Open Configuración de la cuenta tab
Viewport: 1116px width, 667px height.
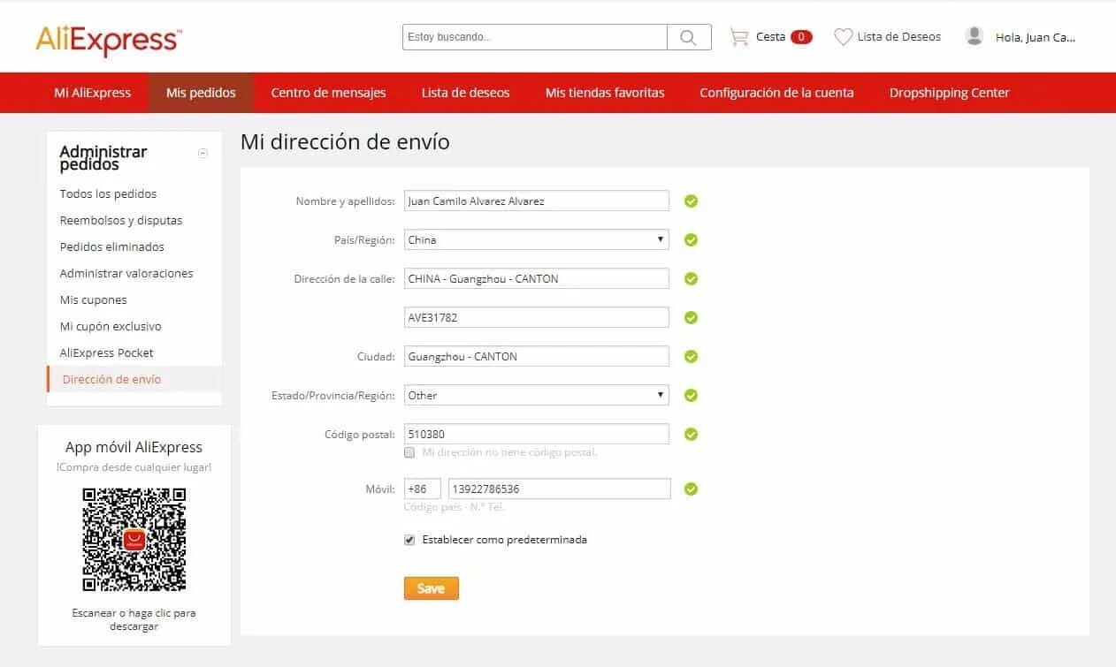[776, 93]
